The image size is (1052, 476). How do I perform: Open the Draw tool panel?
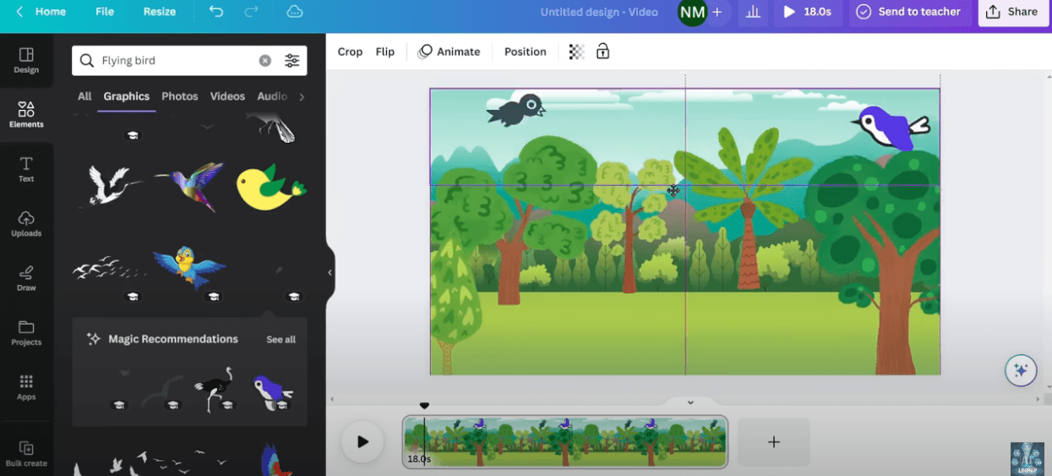[x=26, y=278]
